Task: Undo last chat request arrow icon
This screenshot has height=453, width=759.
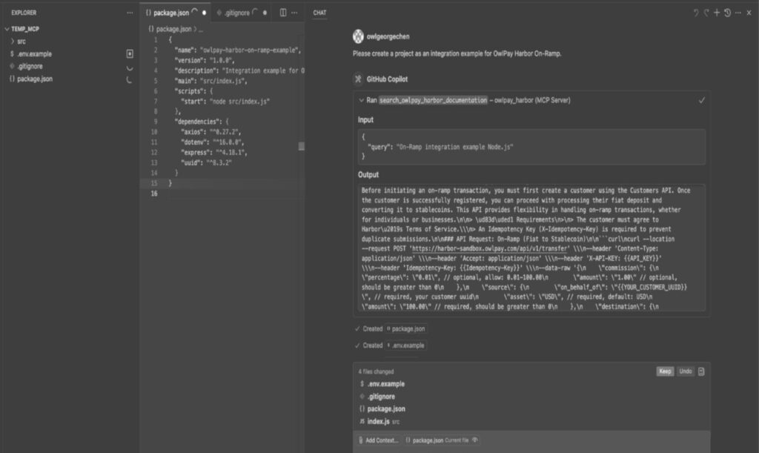Action: point(696,13)
